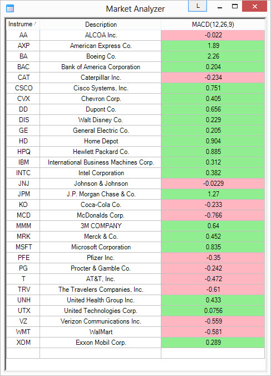271x376 pixels.
Task: Click the -0.766 MACD value for MCD
Action: tap(213, 215)
